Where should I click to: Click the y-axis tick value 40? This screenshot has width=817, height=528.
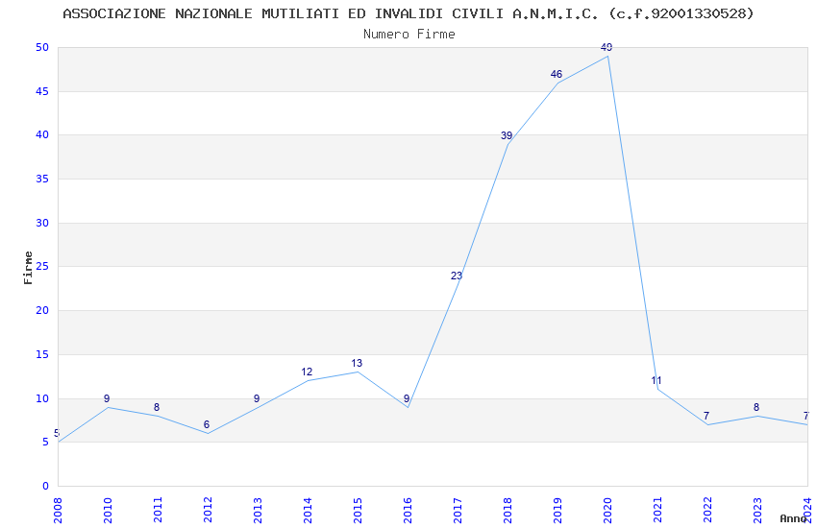(42, 134)
